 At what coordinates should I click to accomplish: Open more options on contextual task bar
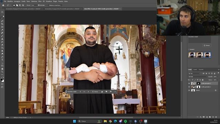coord(115,92)
